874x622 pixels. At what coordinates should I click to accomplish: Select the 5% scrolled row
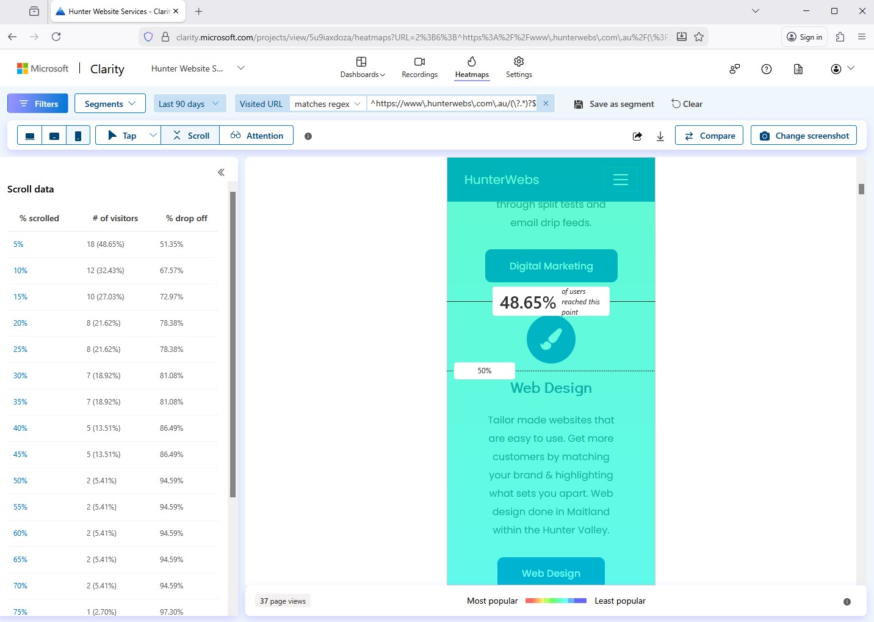click(112, 244)
